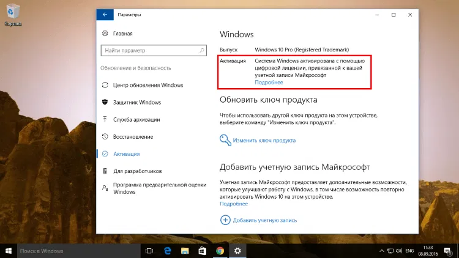Open the Корзина recycle bin icon
The width and height of the screenshot is (459, 258).
coord(13,15)
